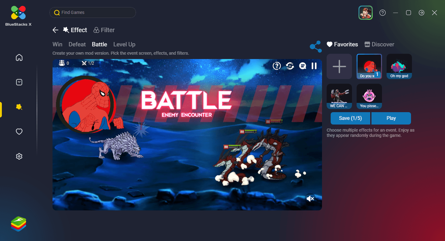Viewport: 445px width, 241px height.
Task: Open the Favorites tab
Action: point(342,44)
